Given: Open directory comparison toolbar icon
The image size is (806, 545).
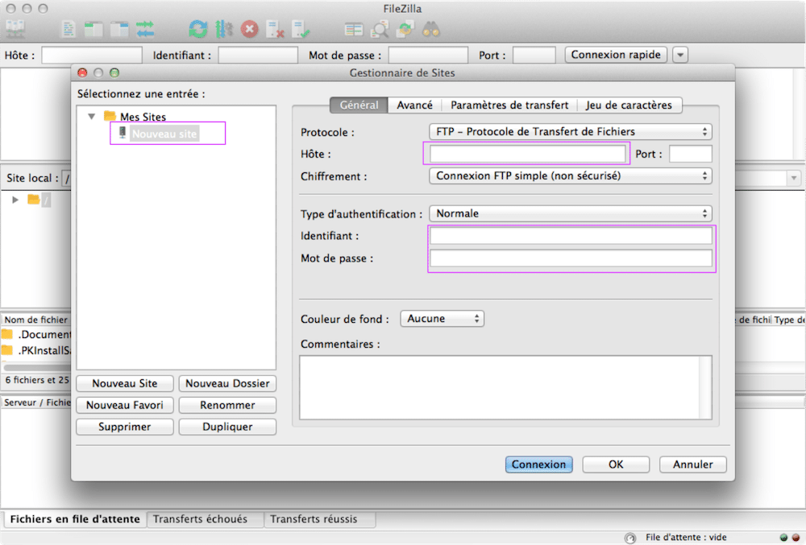Looking at the screenshot, I should pos(354,30).
